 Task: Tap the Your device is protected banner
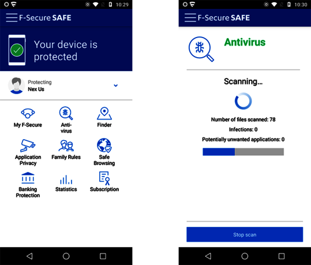point(66,49)
